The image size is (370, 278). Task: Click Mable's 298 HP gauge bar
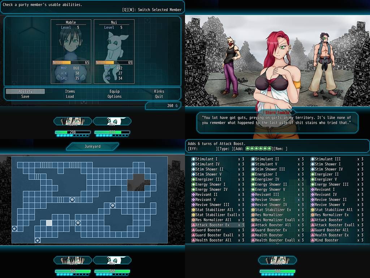point(73,132)
